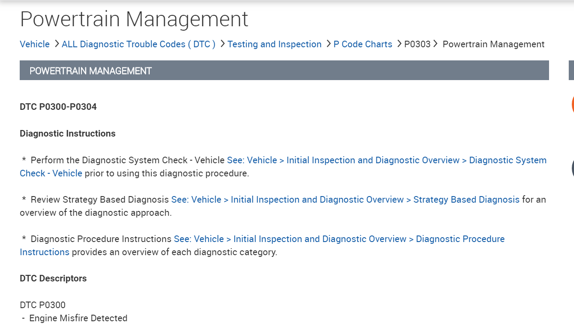Click the chevron before P Code Charts

(329, 44)
